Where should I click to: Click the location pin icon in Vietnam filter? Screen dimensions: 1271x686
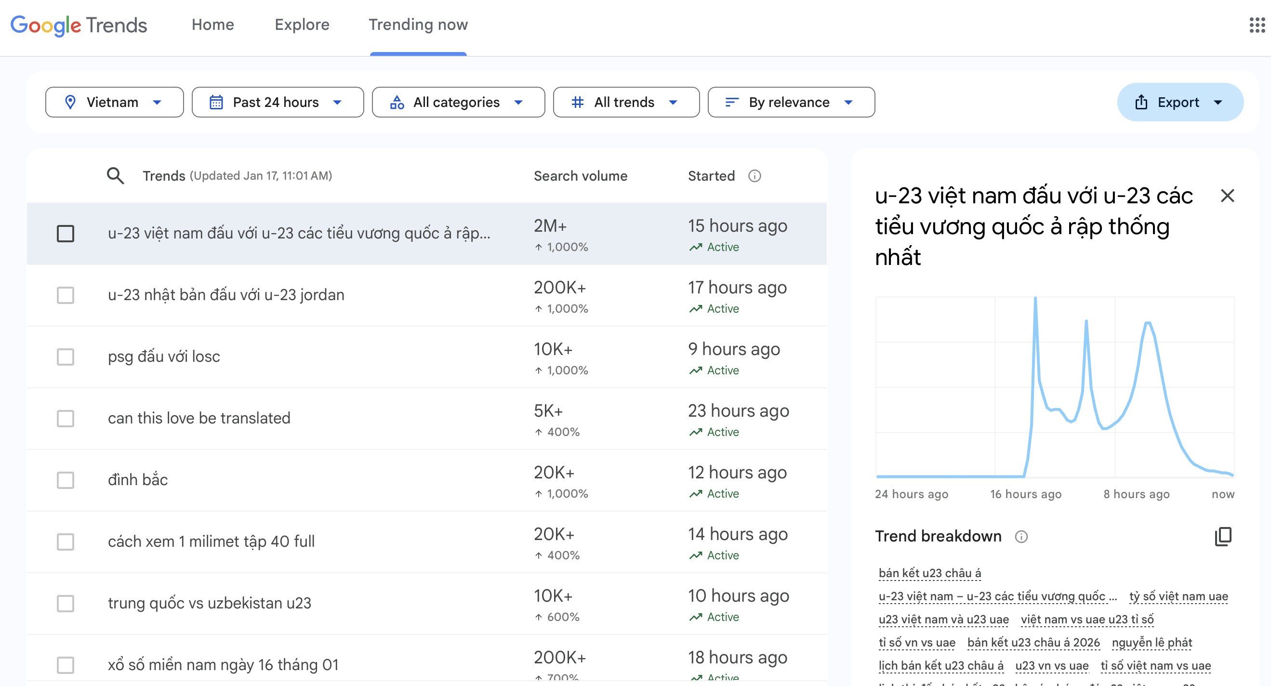click(x=70, y=102)
